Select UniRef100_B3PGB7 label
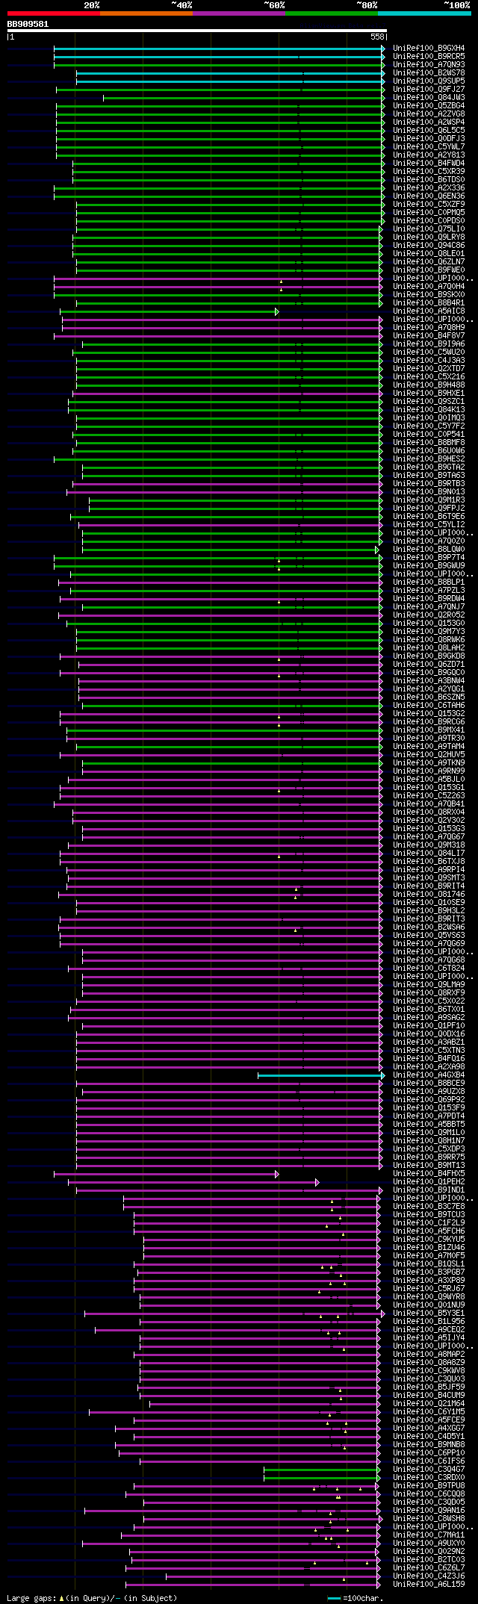The height and width of the screenshot is (1604, 478). 429,1272
